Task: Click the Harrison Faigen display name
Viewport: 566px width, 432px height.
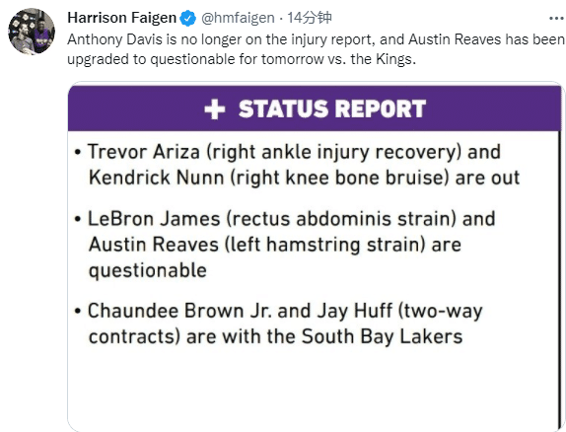Action: pyautogui.click(x=121, y=18)
